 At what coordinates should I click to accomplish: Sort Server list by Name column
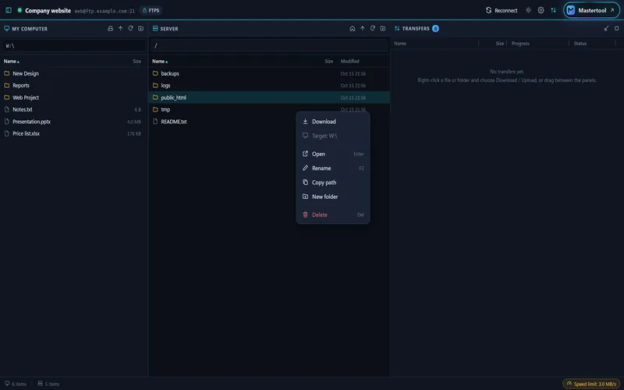[x=160, y=62]
